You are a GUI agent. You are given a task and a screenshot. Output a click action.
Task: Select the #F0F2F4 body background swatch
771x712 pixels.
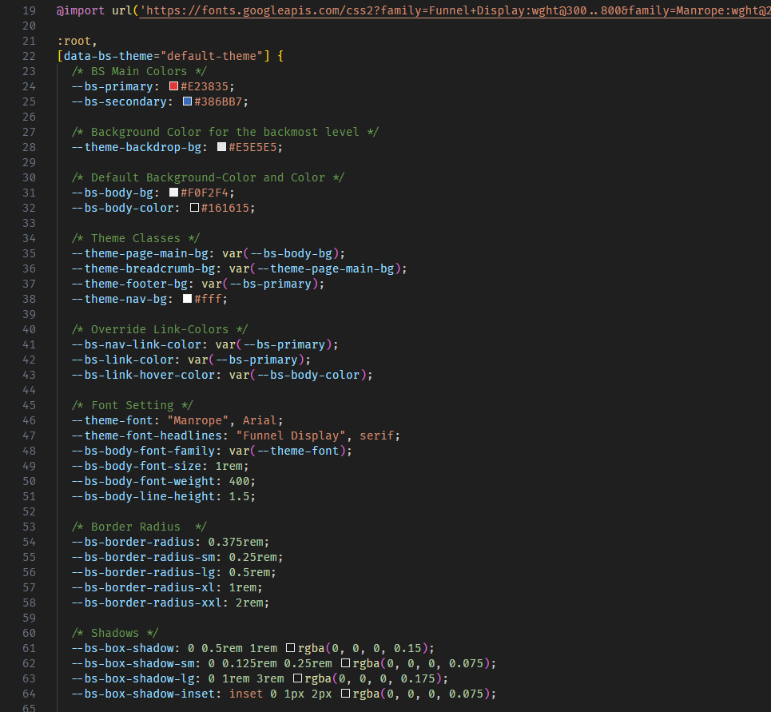coord(173,193)
